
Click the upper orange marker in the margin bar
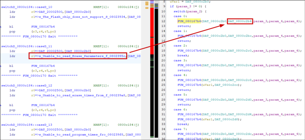[147, 3]
